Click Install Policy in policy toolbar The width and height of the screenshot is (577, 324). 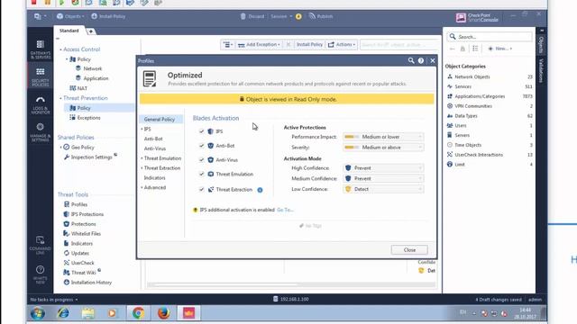309,44
